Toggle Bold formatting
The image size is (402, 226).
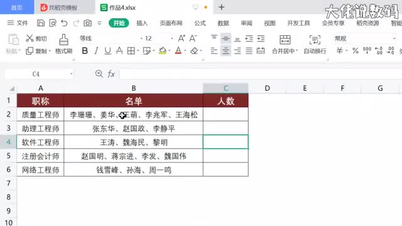point(85,51)
